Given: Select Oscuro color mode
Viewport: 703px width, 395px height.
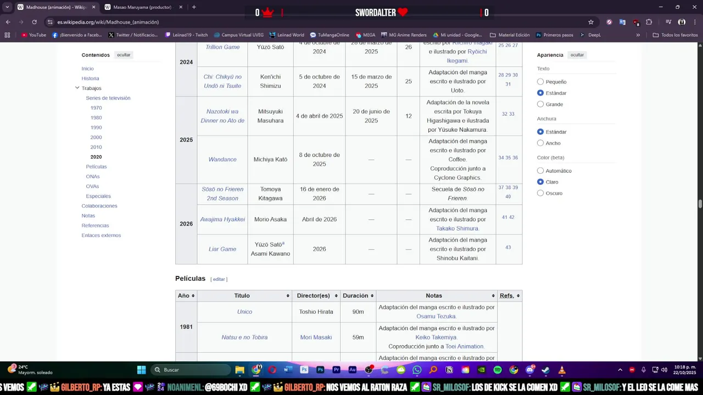Looking at the screenshot, I should click(x=540, y=193).
